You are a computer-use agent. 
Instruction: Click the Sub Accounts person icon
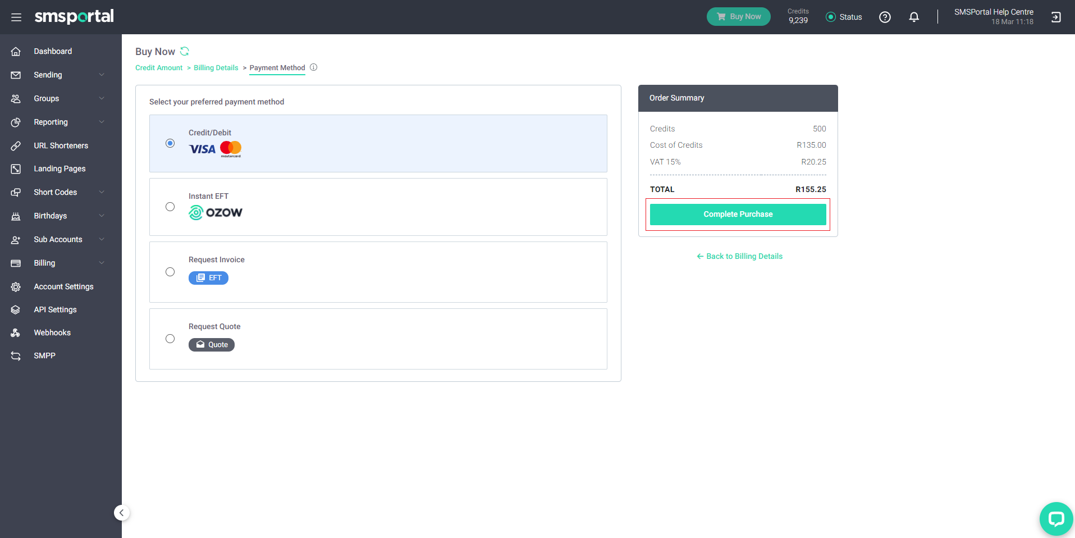tap(16, 239)
